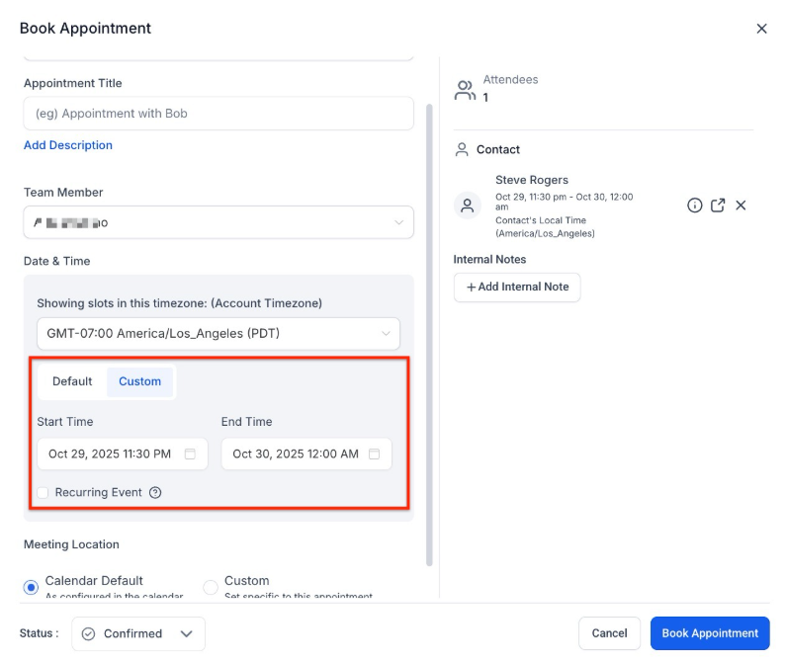The image size is (786, 663).
Task: Click the Attendees group icon
Action: click(x=465, y=90)
